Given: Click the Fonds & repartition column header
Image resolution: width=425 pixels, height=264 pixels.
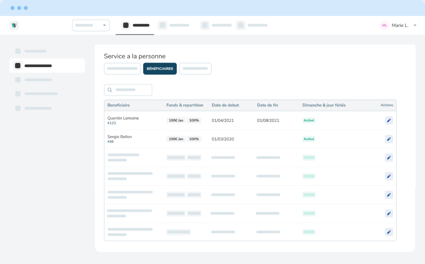Looking at the screenshot, I should (185, 105).
